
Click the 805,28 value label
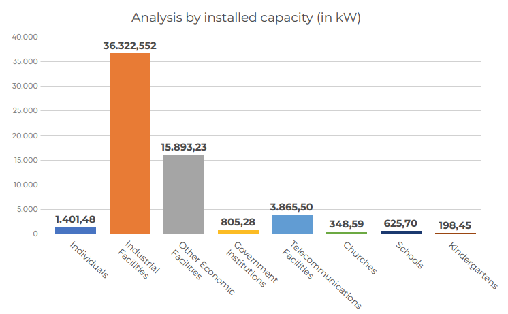click(238, 222)
